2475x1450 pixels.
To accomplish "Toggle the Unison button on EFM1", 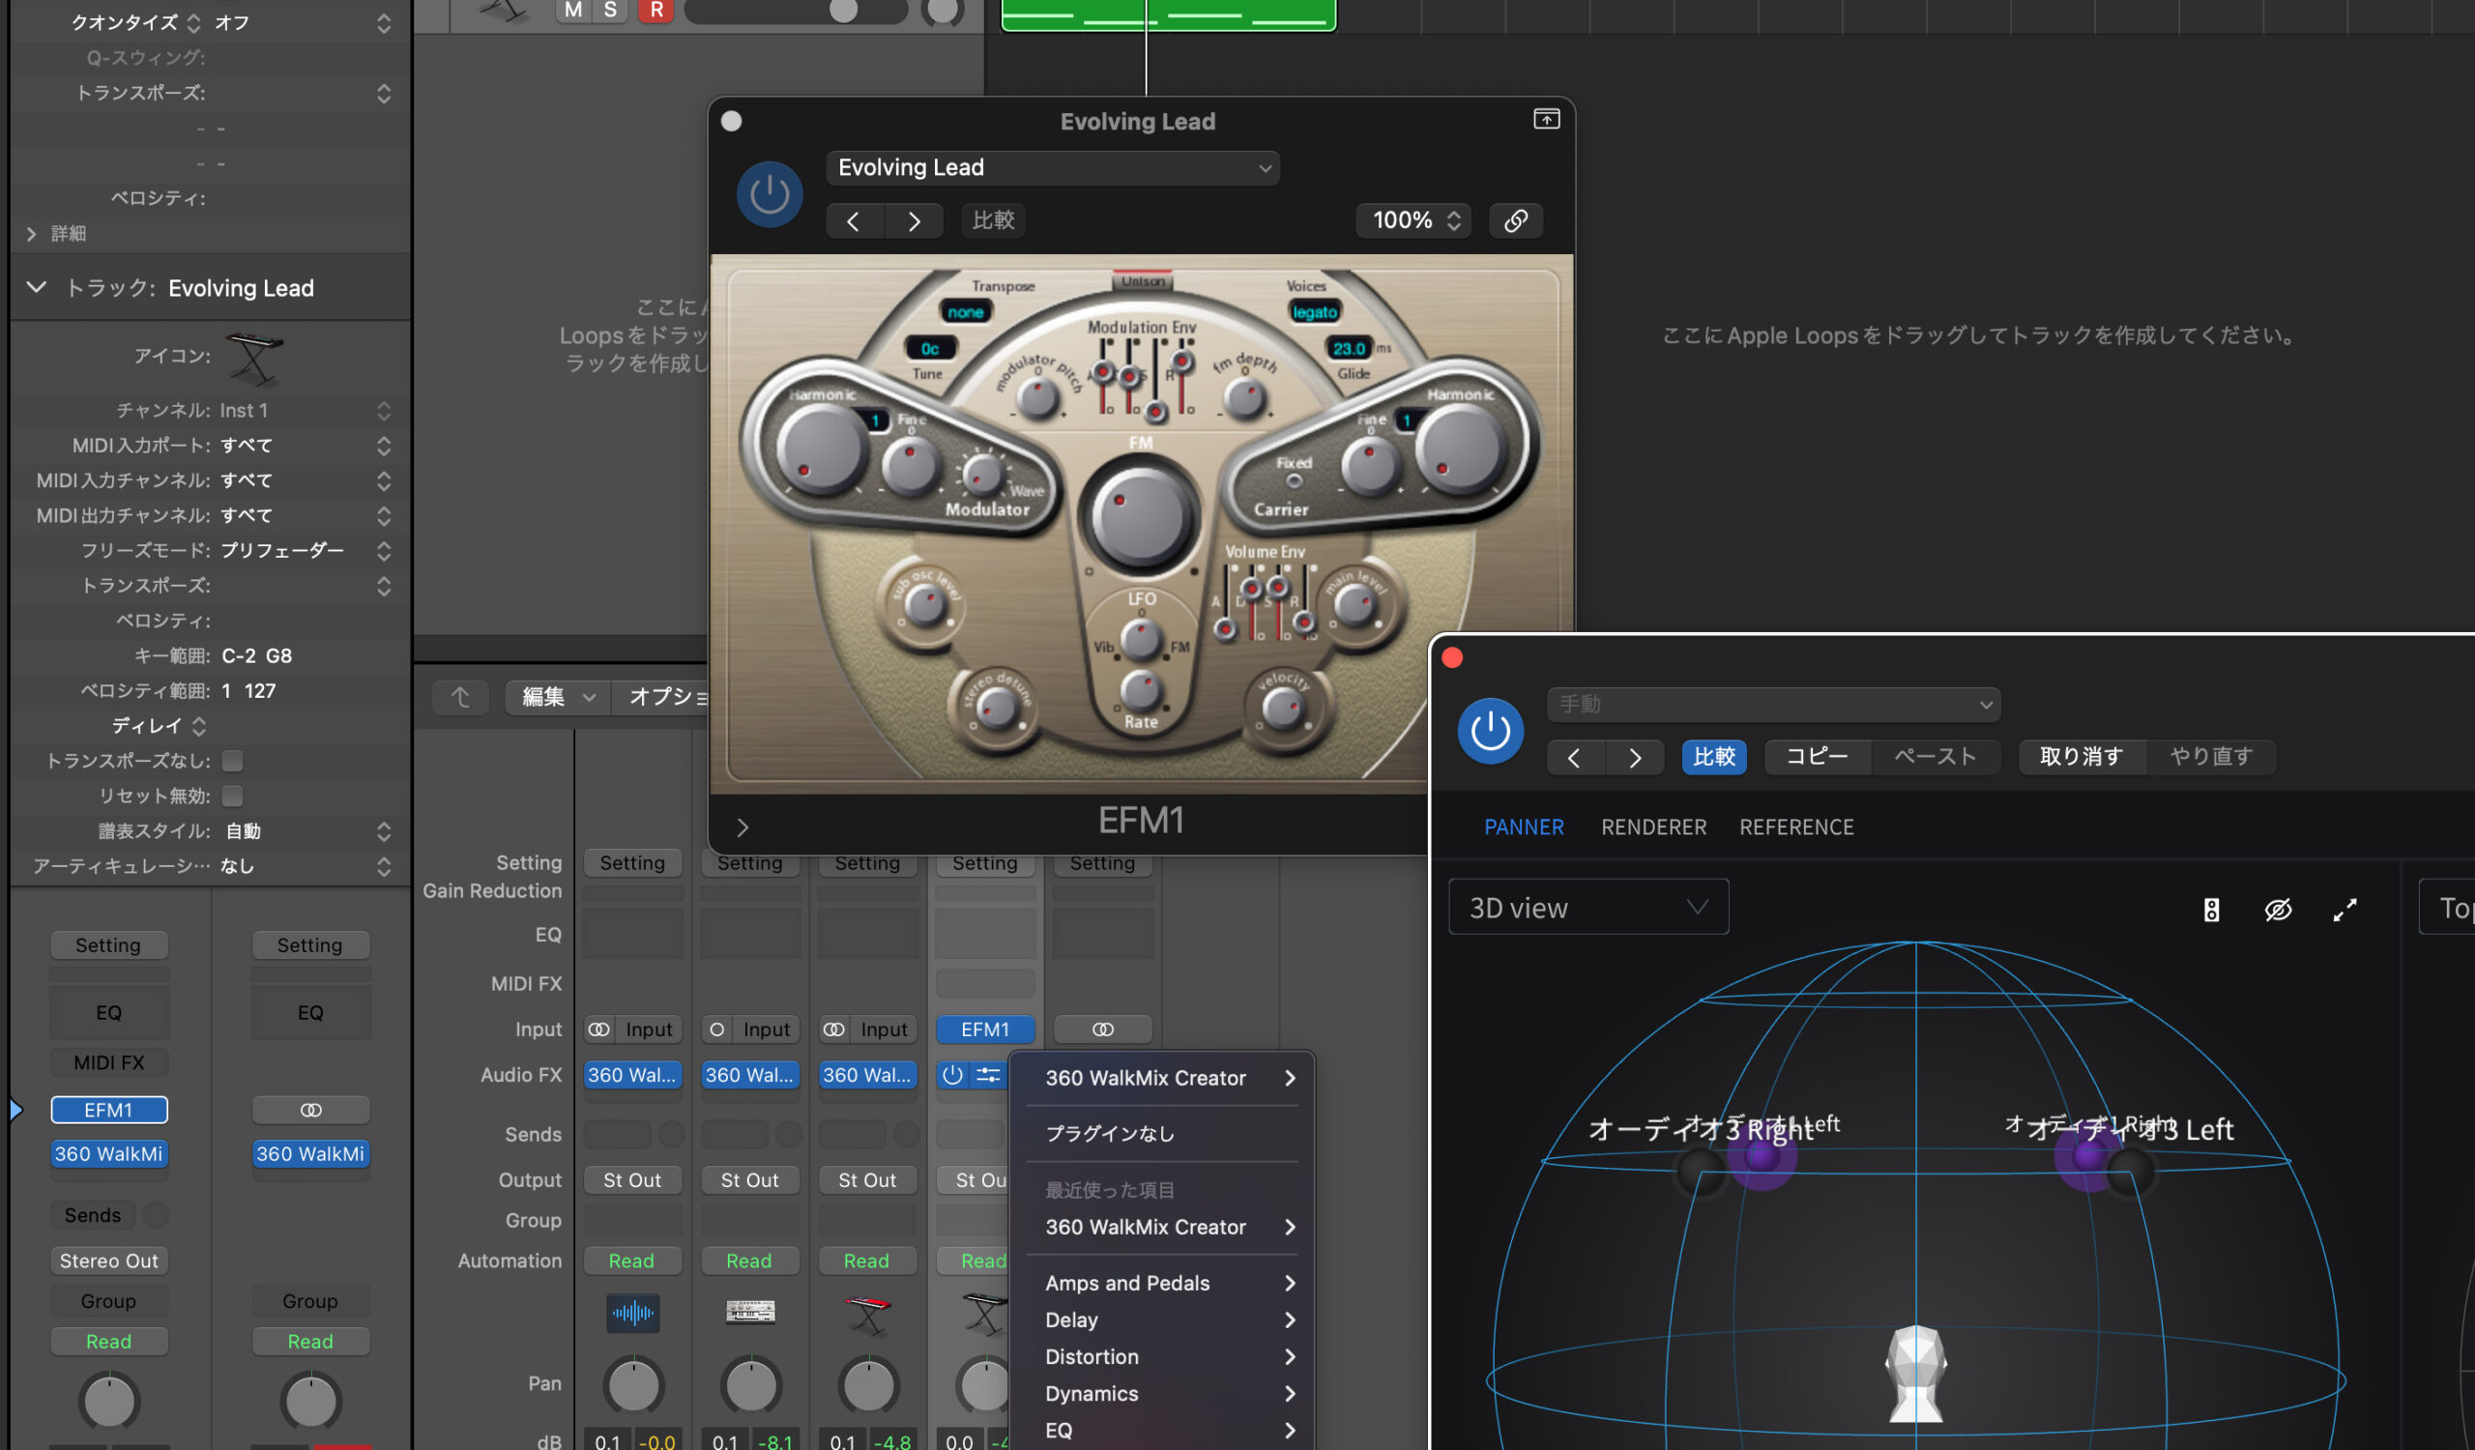I will click(1142, 279).
